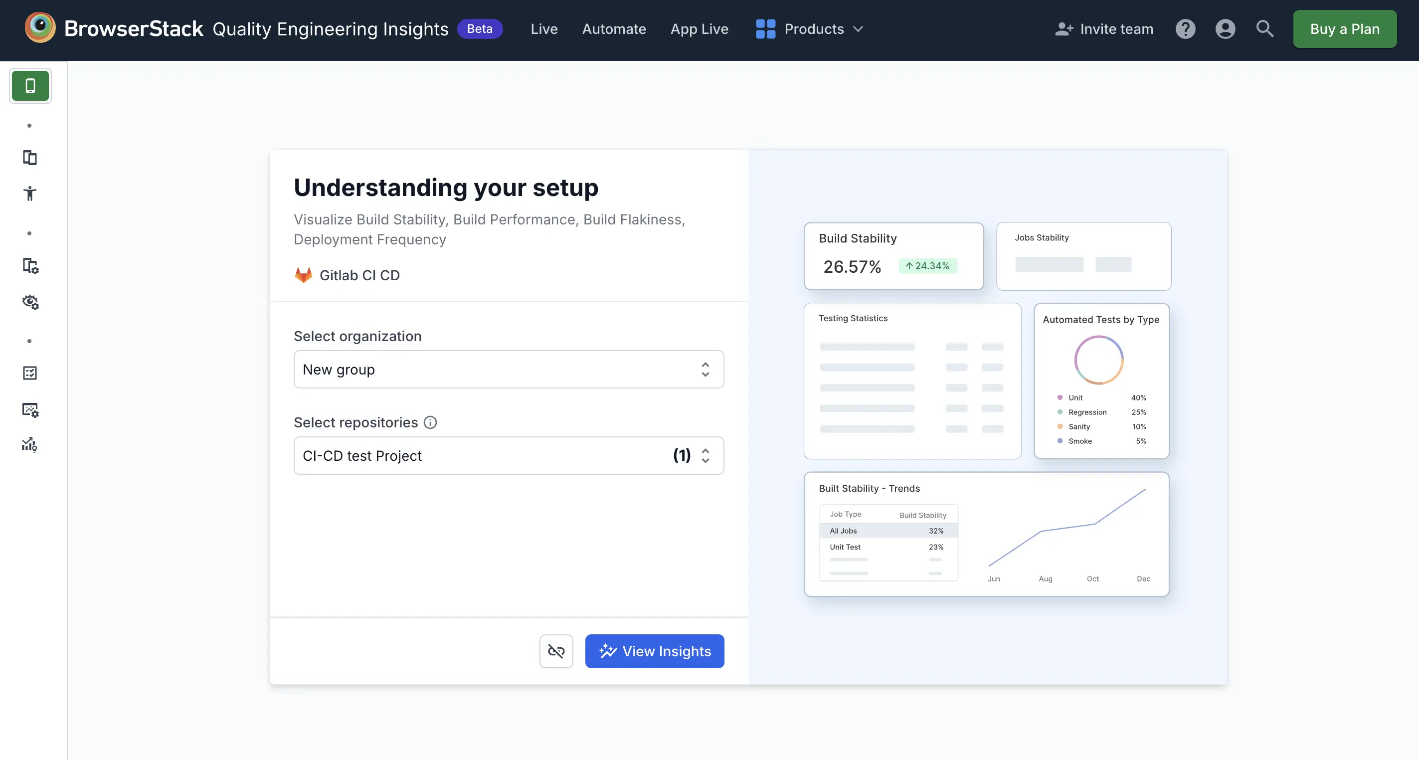Click the BrowserStack wordmark
This screenshot has height=760, width=1419.
pos(133,28)
